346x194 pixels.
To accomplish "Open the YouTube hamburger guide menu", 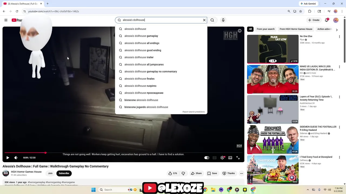I will pyautogui.click(x=6, y=20).
